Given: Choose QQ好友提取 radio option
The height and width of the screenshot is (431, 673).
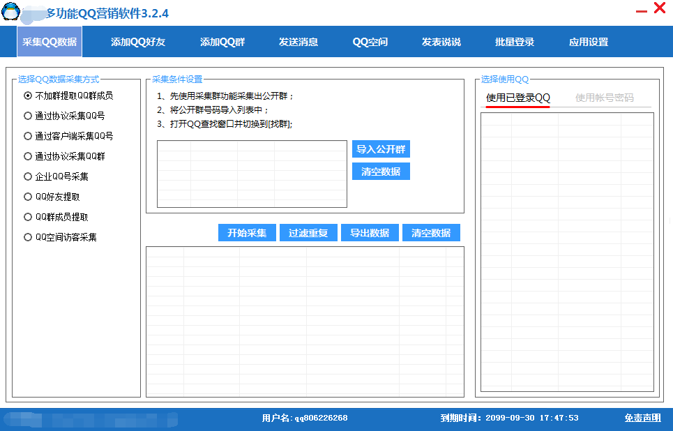Looking at the screenshot, I should pyautogui.click(x=52, y=197).
